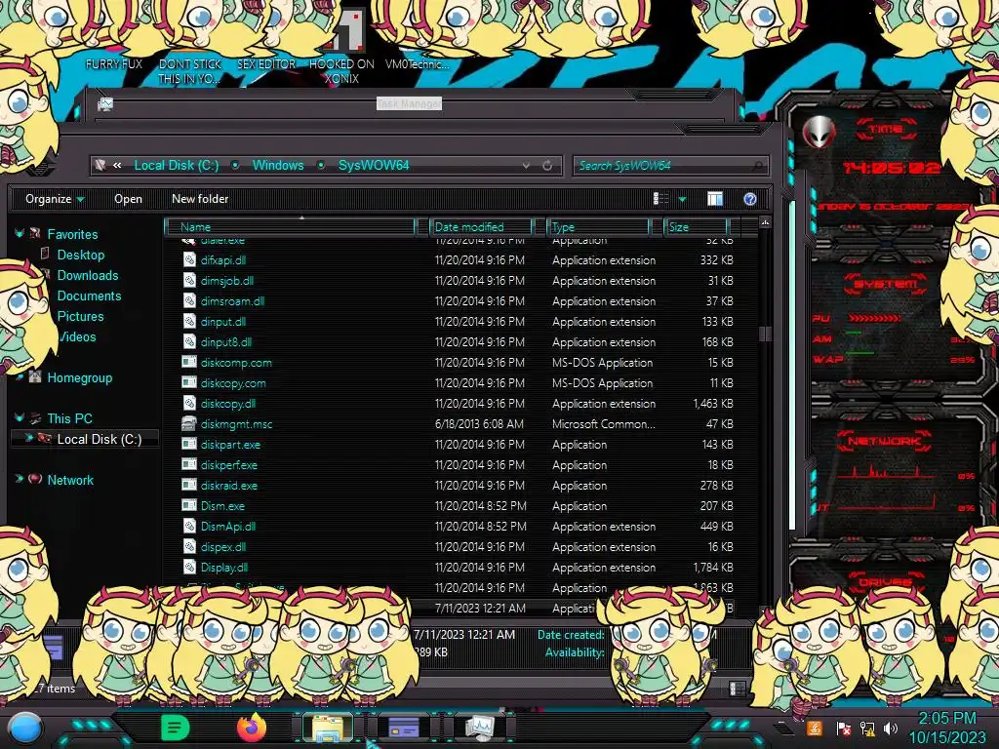
Task: Click New folder toolbar button
Action: point(200,199)
